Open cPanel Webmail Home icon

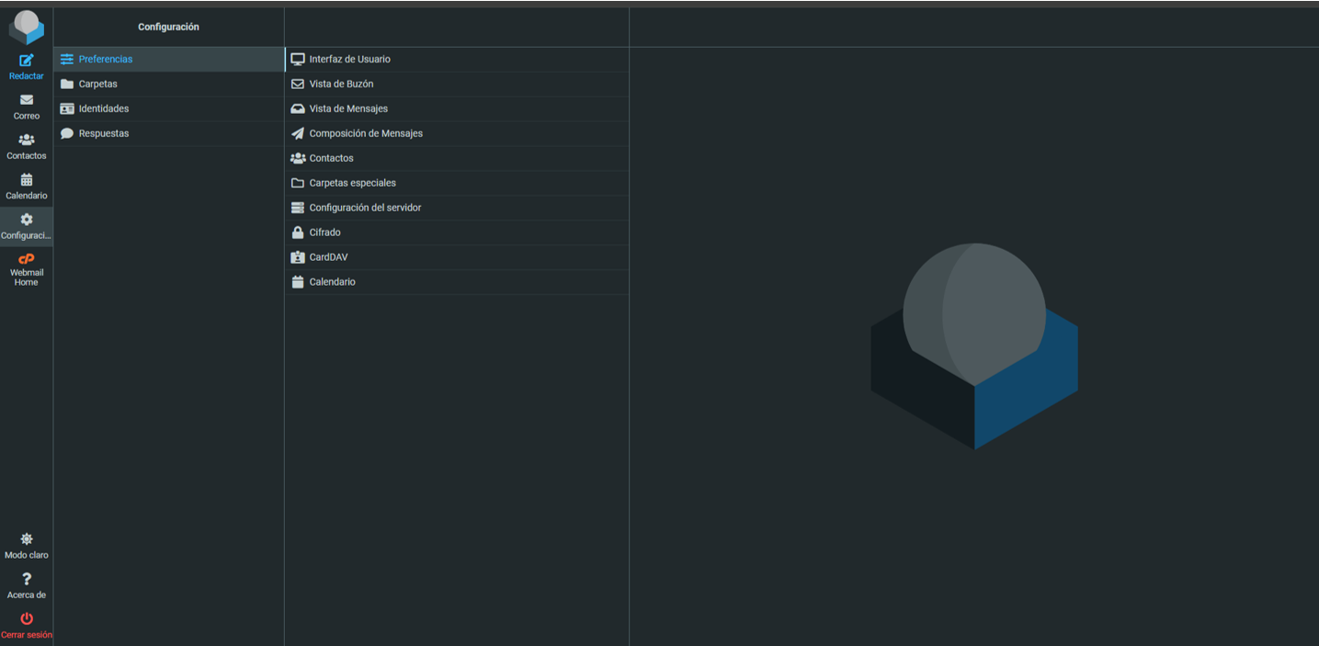tap(27, 259)
